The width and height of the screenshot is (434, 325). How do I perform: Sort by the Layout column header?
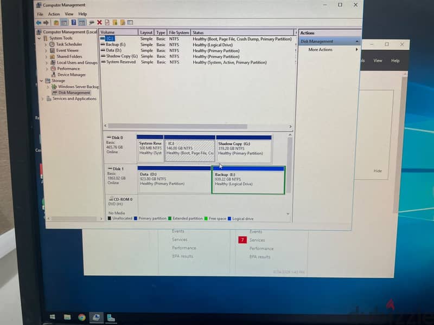click(146, 32)
